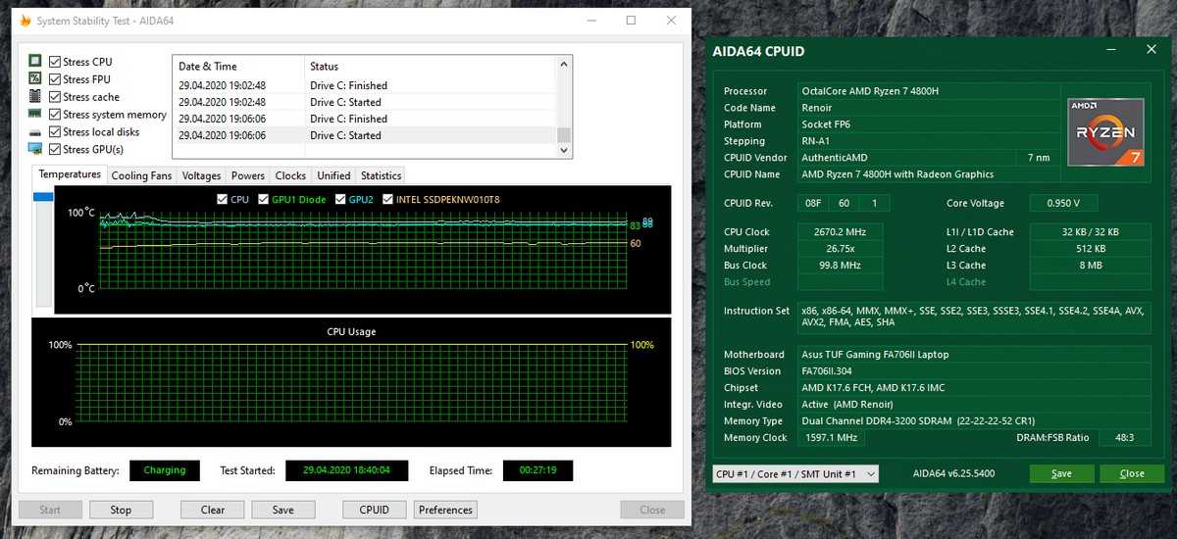Uncheck the Stress local disks checkbox
The height and width of the screenshot is (539, 1177).
coord(55,132)
